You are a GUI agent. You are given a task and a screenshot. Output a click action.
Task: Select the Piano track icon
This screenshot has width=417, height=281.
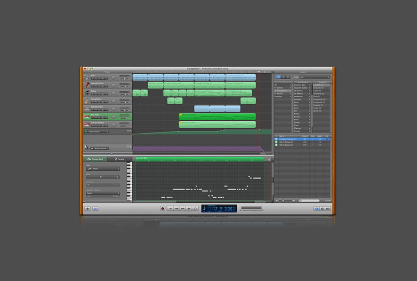(87, 93)
